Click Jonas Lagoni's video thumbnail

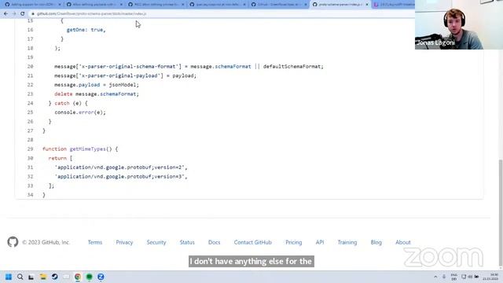click(x=459, y=24)
